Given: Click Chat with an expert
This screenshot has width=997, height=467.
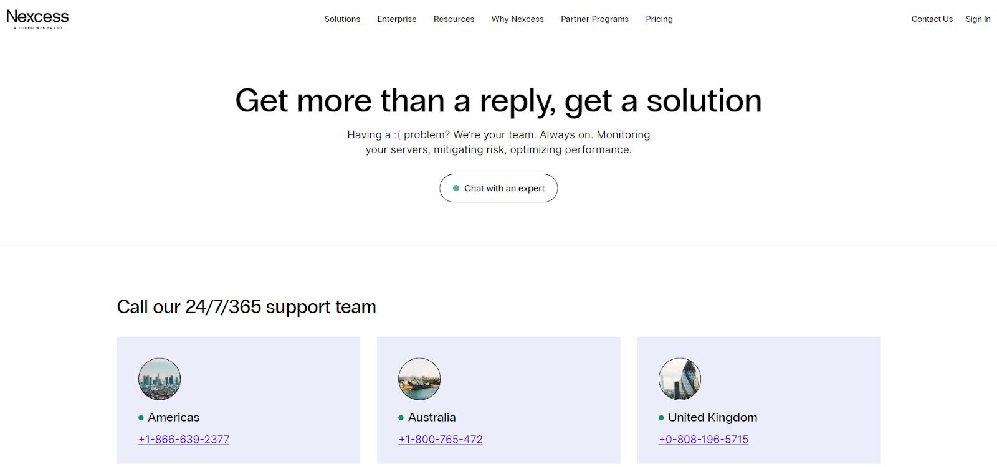Looking at the screenshot, I should pos(499,187).
